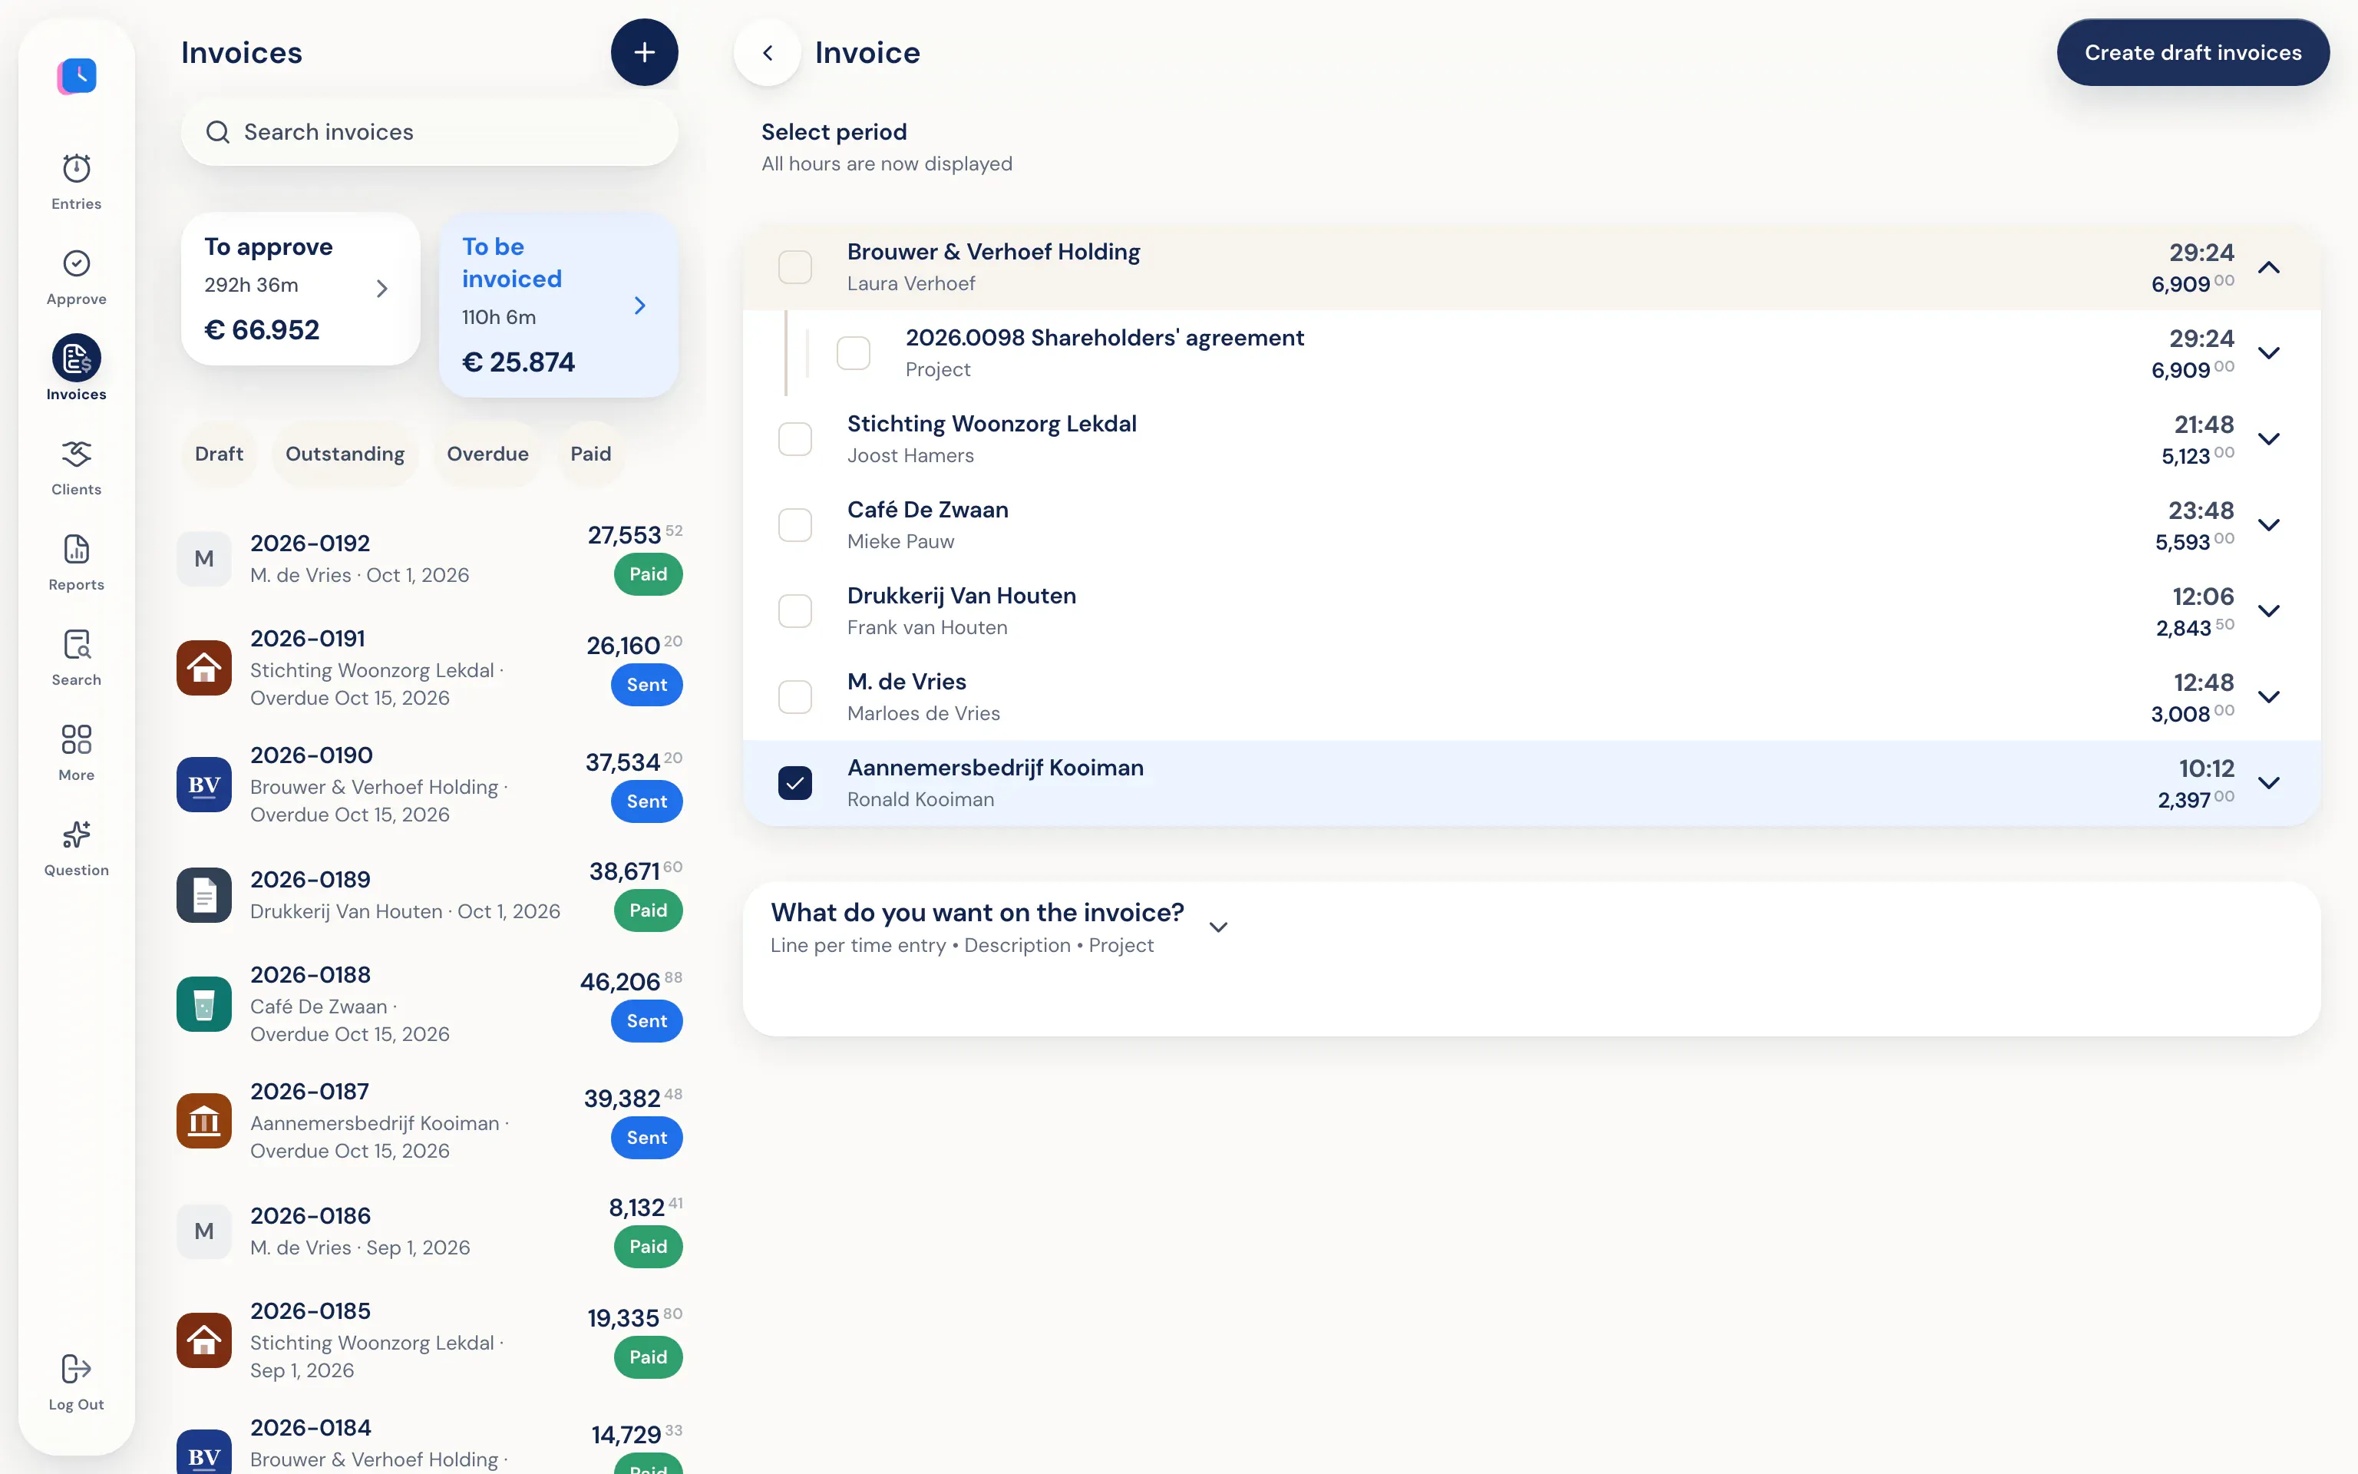Viewport: 2358px width, 1474px height.
Task: Filter invoices by Paid
Action: click(x=590, y=453)
